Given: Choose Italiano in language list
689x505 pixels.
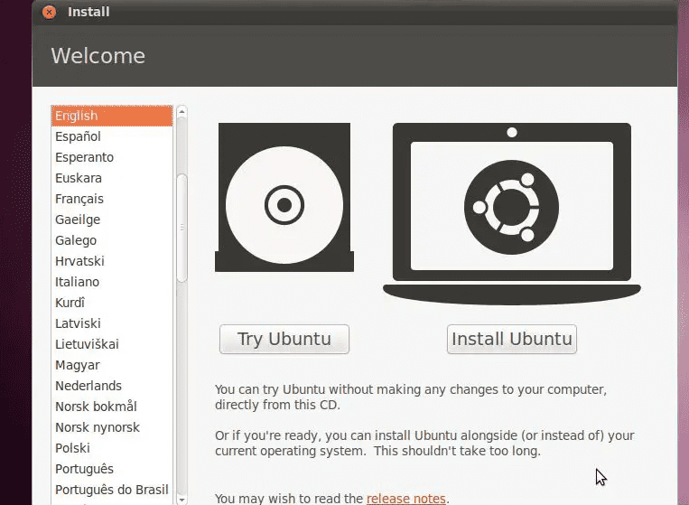Looking at the screenshot, I should (x=78, y=282).
